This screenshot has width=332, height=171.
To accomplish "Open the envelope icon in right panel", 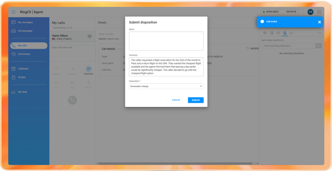I will click(x=278, y=33).
